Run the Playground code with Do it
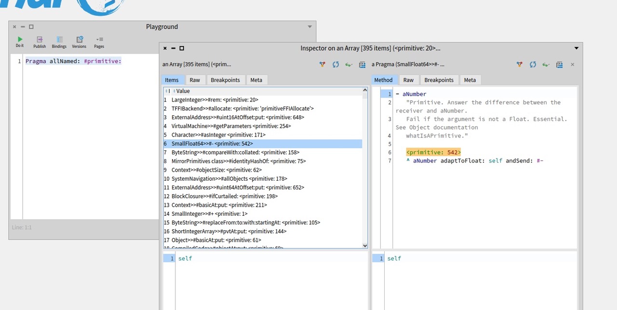 (x=20, y=42)
